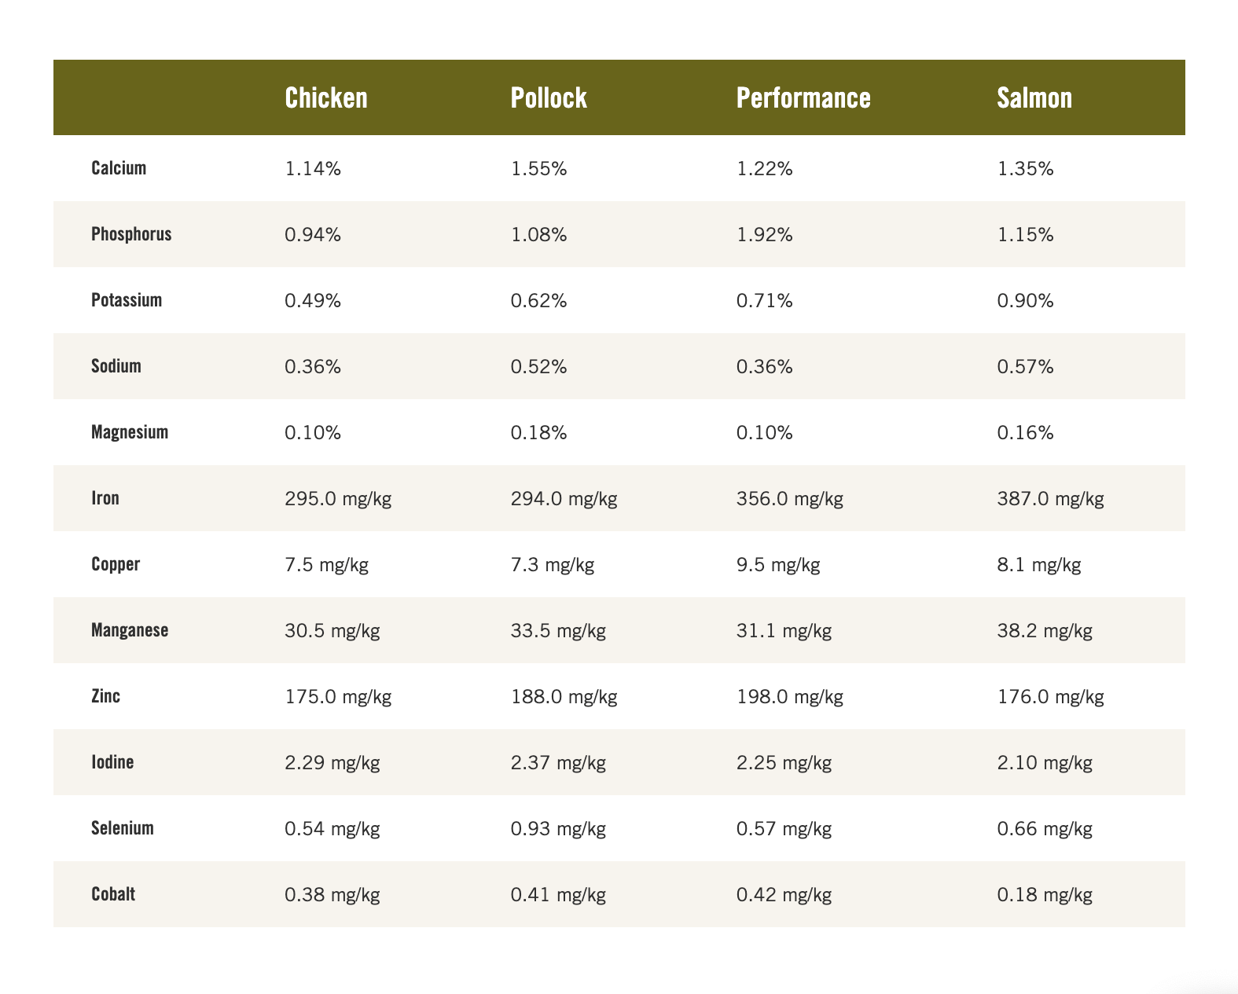Select Performance zinc value 198.0 mg/kg
The height and width of the screenshot is (994, 1238).
[x=790, y=697]
